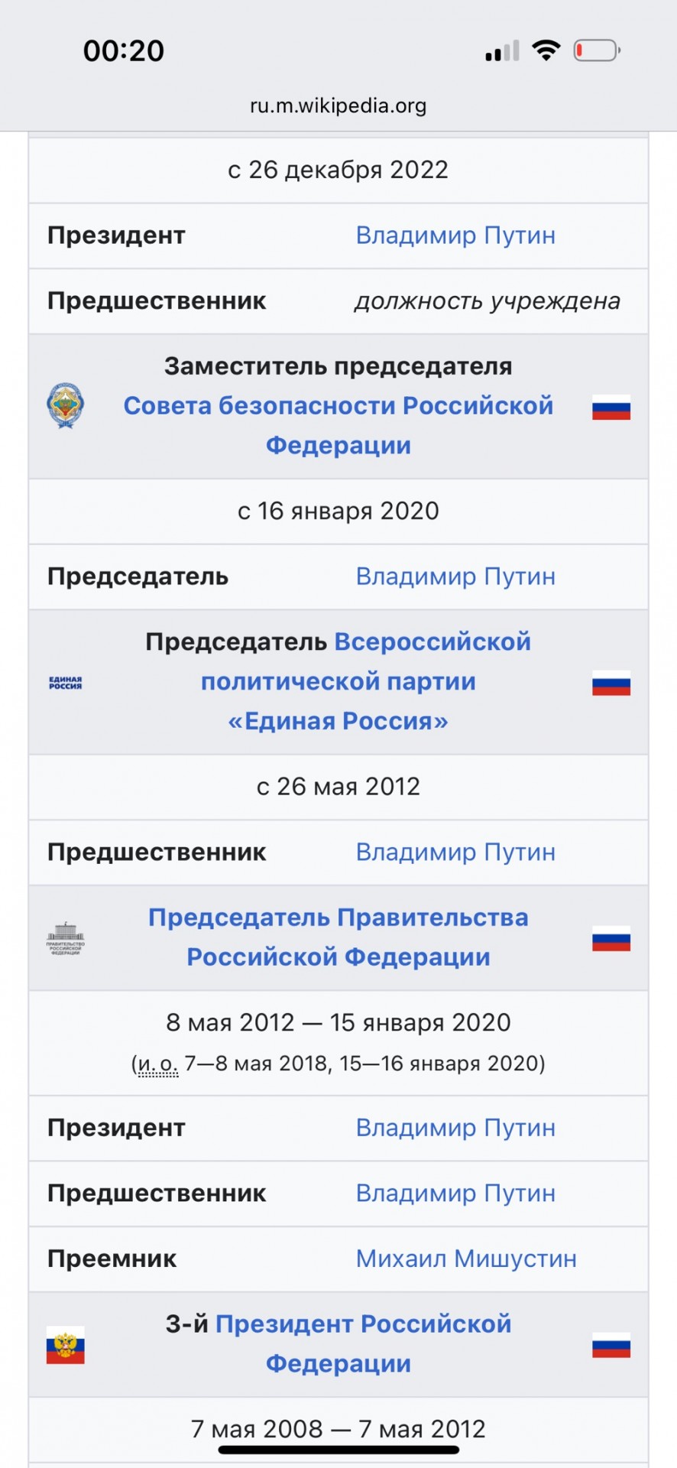
Task: Tap the Security Council emblem icon
Action: point(66,406)
